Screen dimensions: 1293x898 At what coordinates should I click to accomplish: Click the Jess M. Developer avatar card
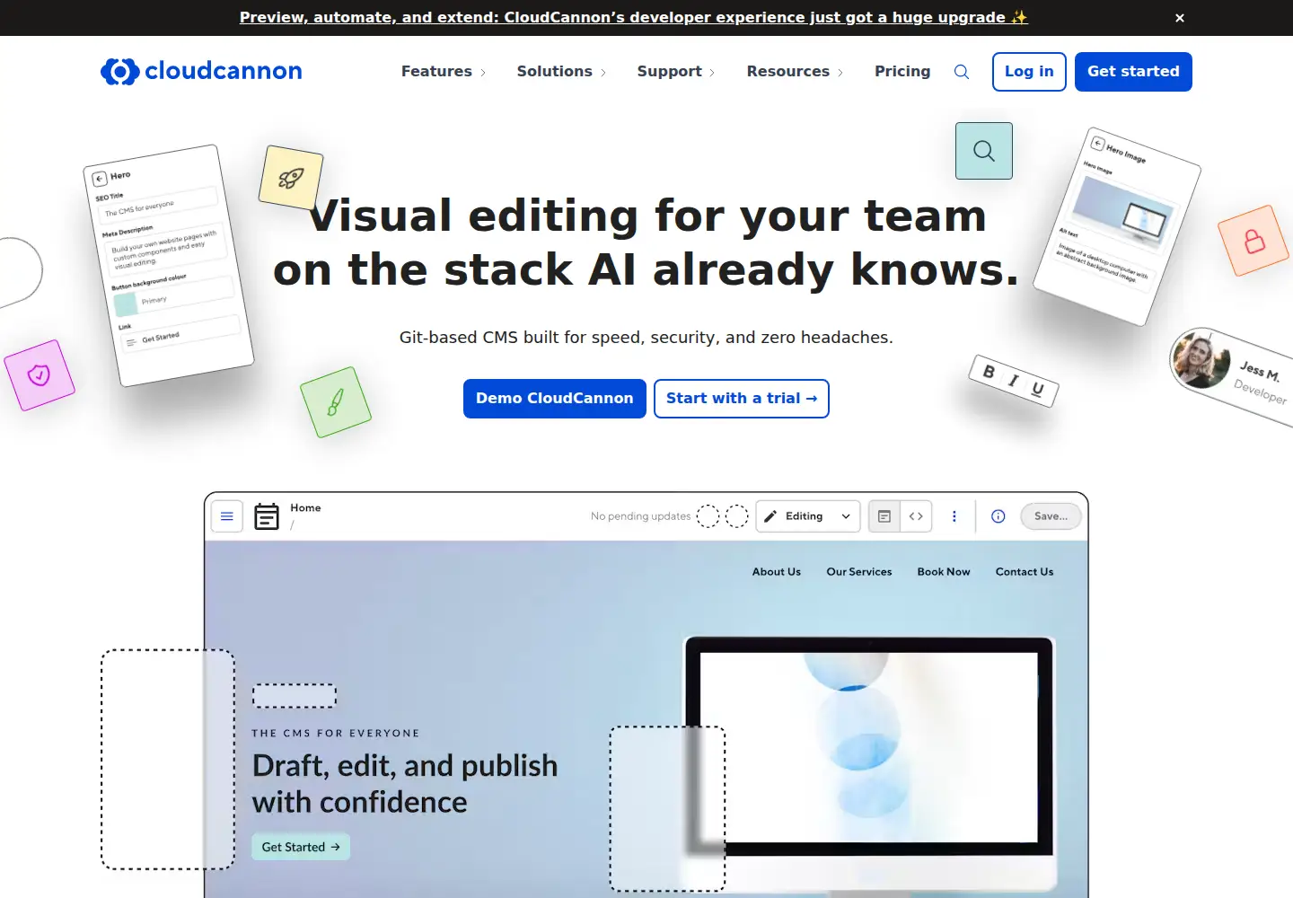(1234, 375)
